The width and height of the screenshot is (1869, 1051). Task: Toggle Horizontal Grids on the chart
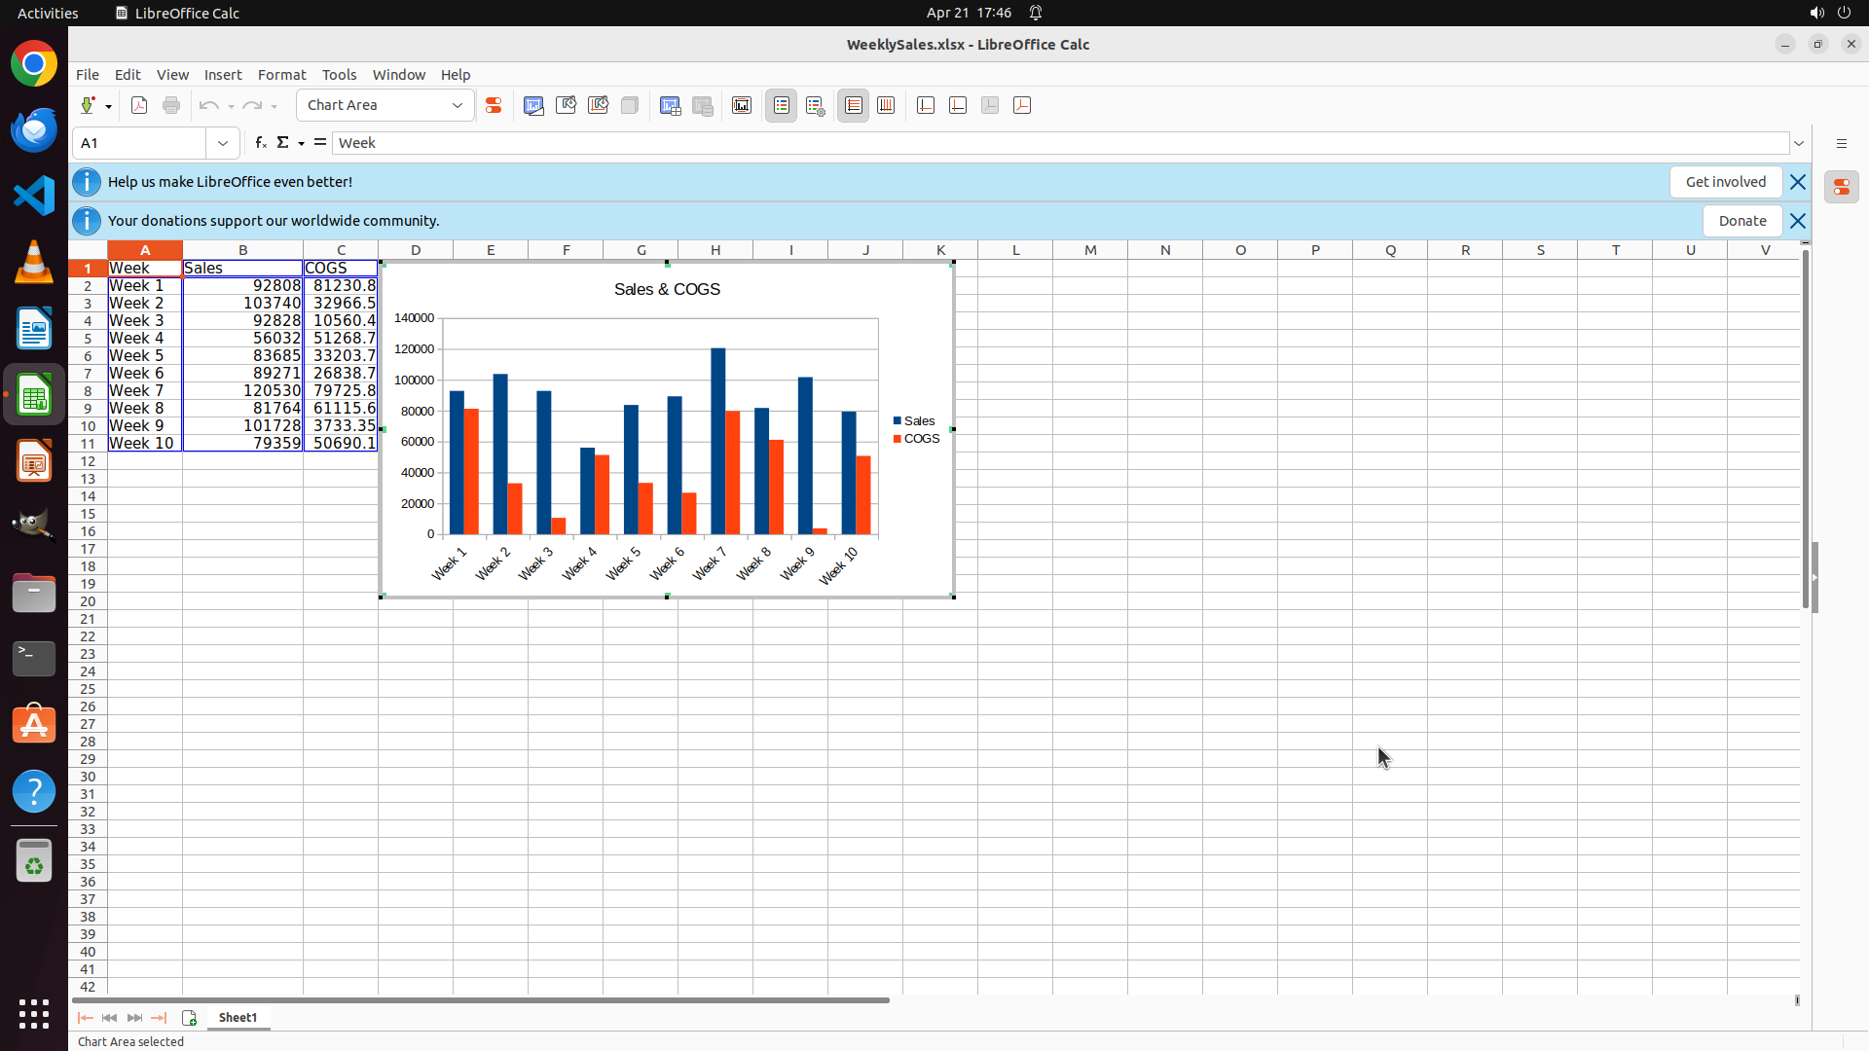click(x=854, y=105)
